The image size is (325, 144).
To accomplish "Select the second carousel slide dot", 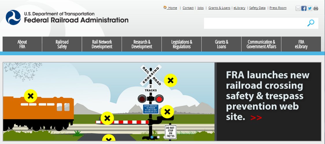I will click(158, 137).
